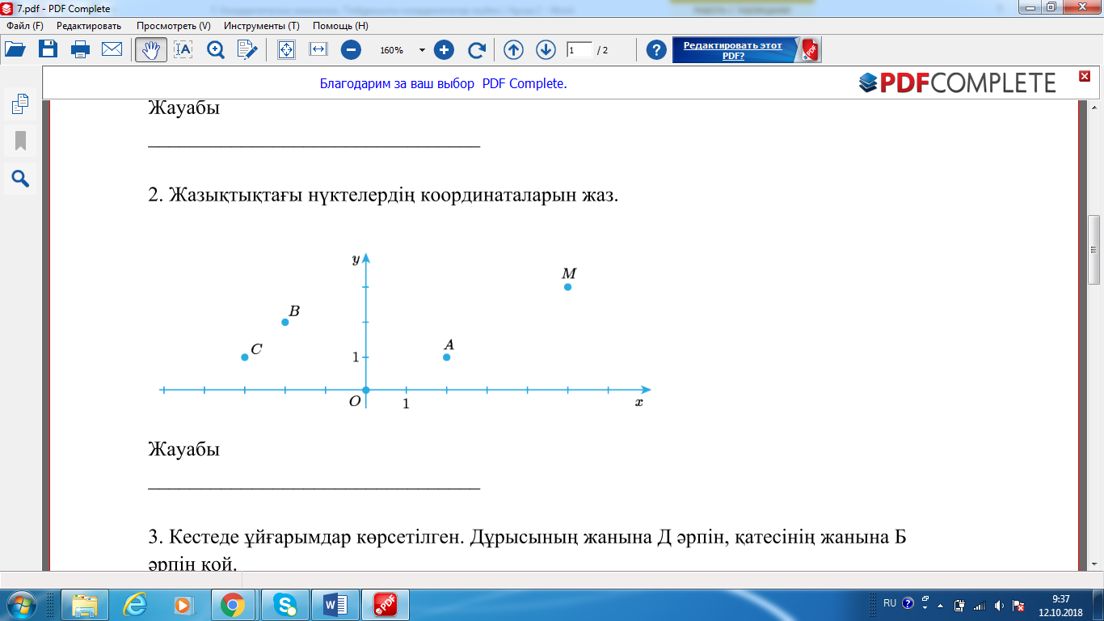1104x621 pixels.
Task: Click point M on the coordinate graph
Action: click(568, 286)
